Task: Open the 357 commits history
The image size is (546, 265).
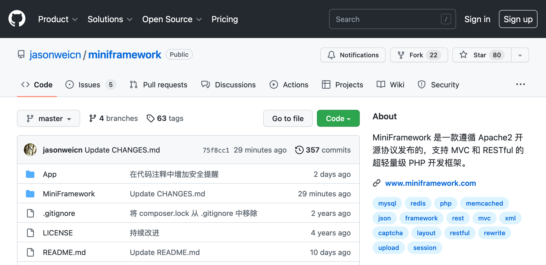Action: [323, 150]
